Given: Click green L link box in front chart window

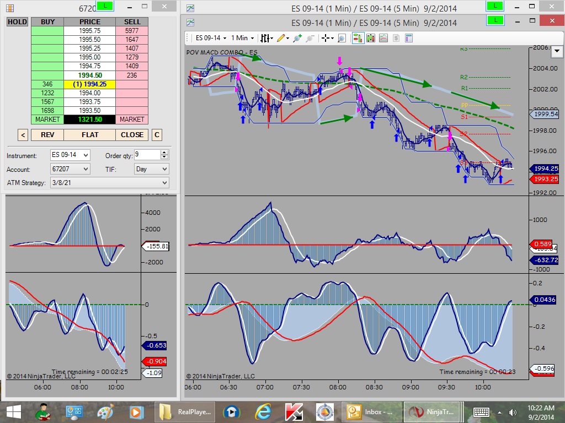Looking at the screenshot, I should [495, 20].
